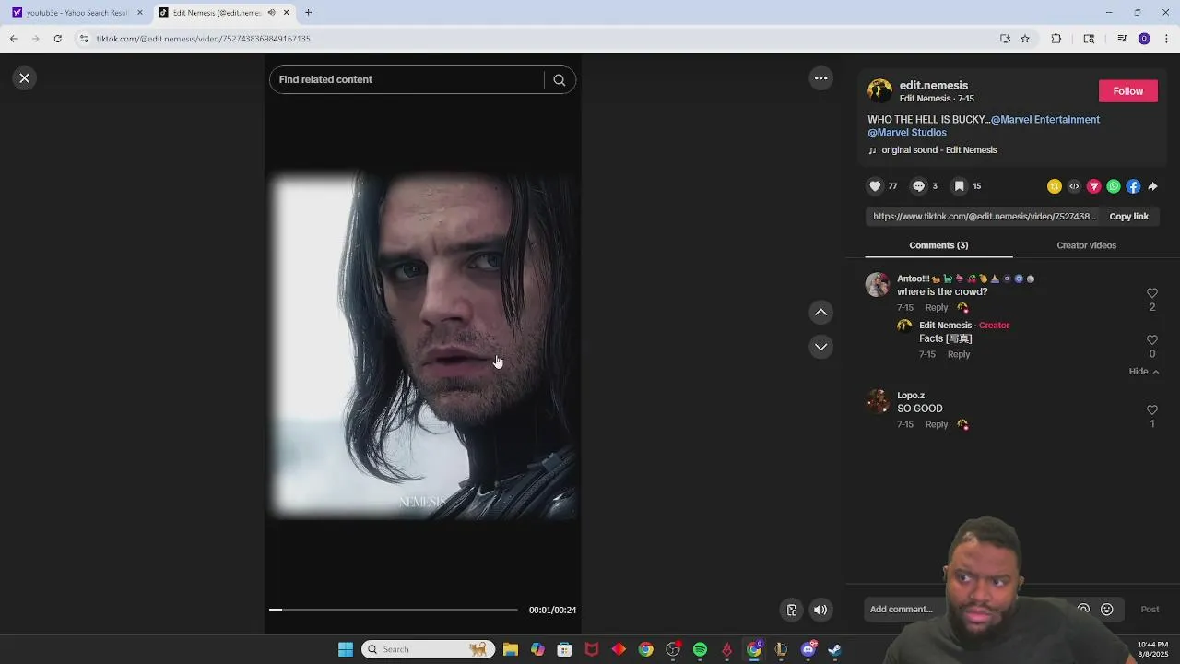Mute the video with the speaker icon

click(820, 611)
